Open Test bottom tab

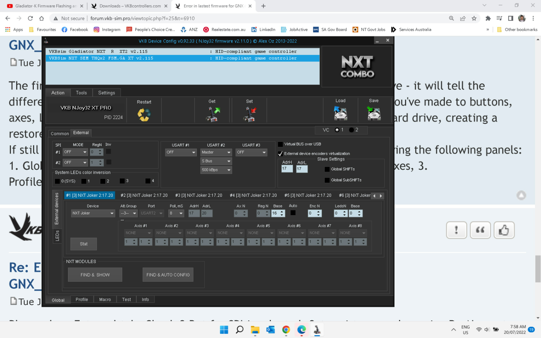tap(126, 300)
